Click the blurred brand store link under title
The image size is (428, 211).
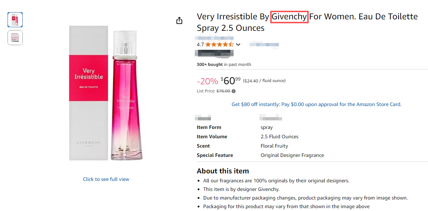click(215, 37)
